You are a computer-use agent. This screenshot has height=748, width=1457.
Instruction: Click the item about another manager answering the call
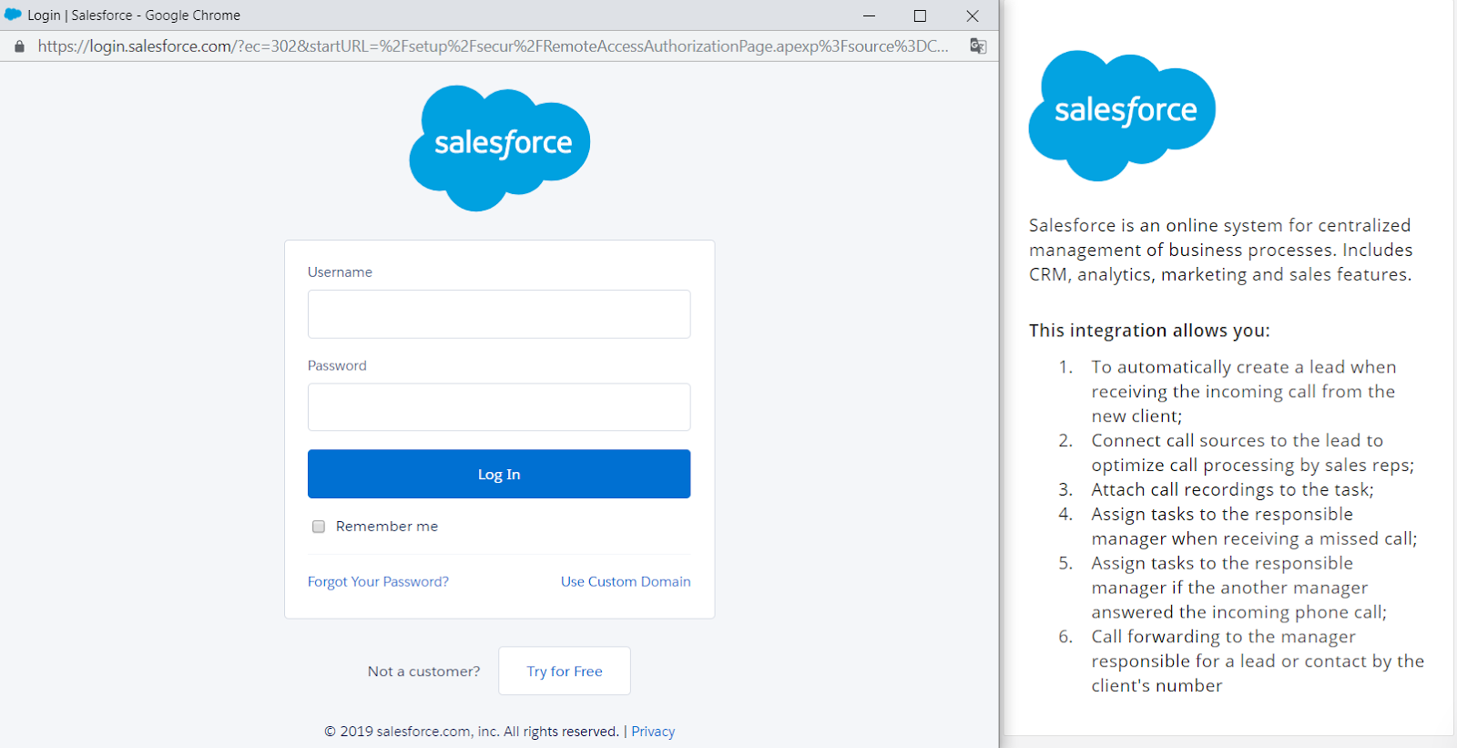(x=1239, y=588)
